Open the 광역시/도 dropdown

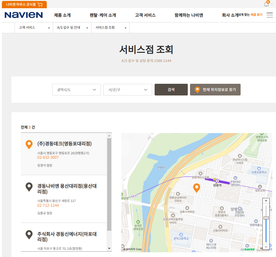coord(77,89)
